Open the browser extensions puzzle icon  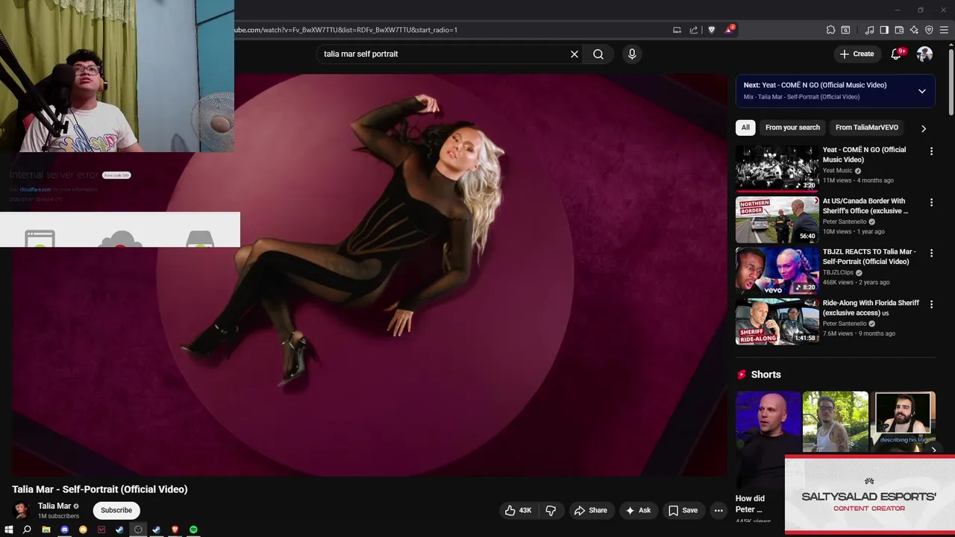click(830, 30)
